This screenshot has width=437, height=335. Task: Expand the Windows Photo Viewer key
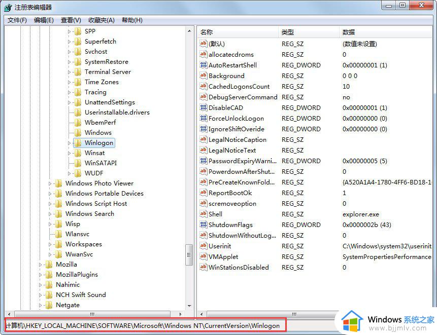point(50,183)
